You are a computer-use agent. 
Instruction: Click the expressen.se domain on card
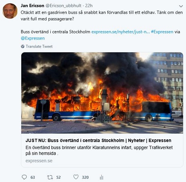click(x=39, y=161)
